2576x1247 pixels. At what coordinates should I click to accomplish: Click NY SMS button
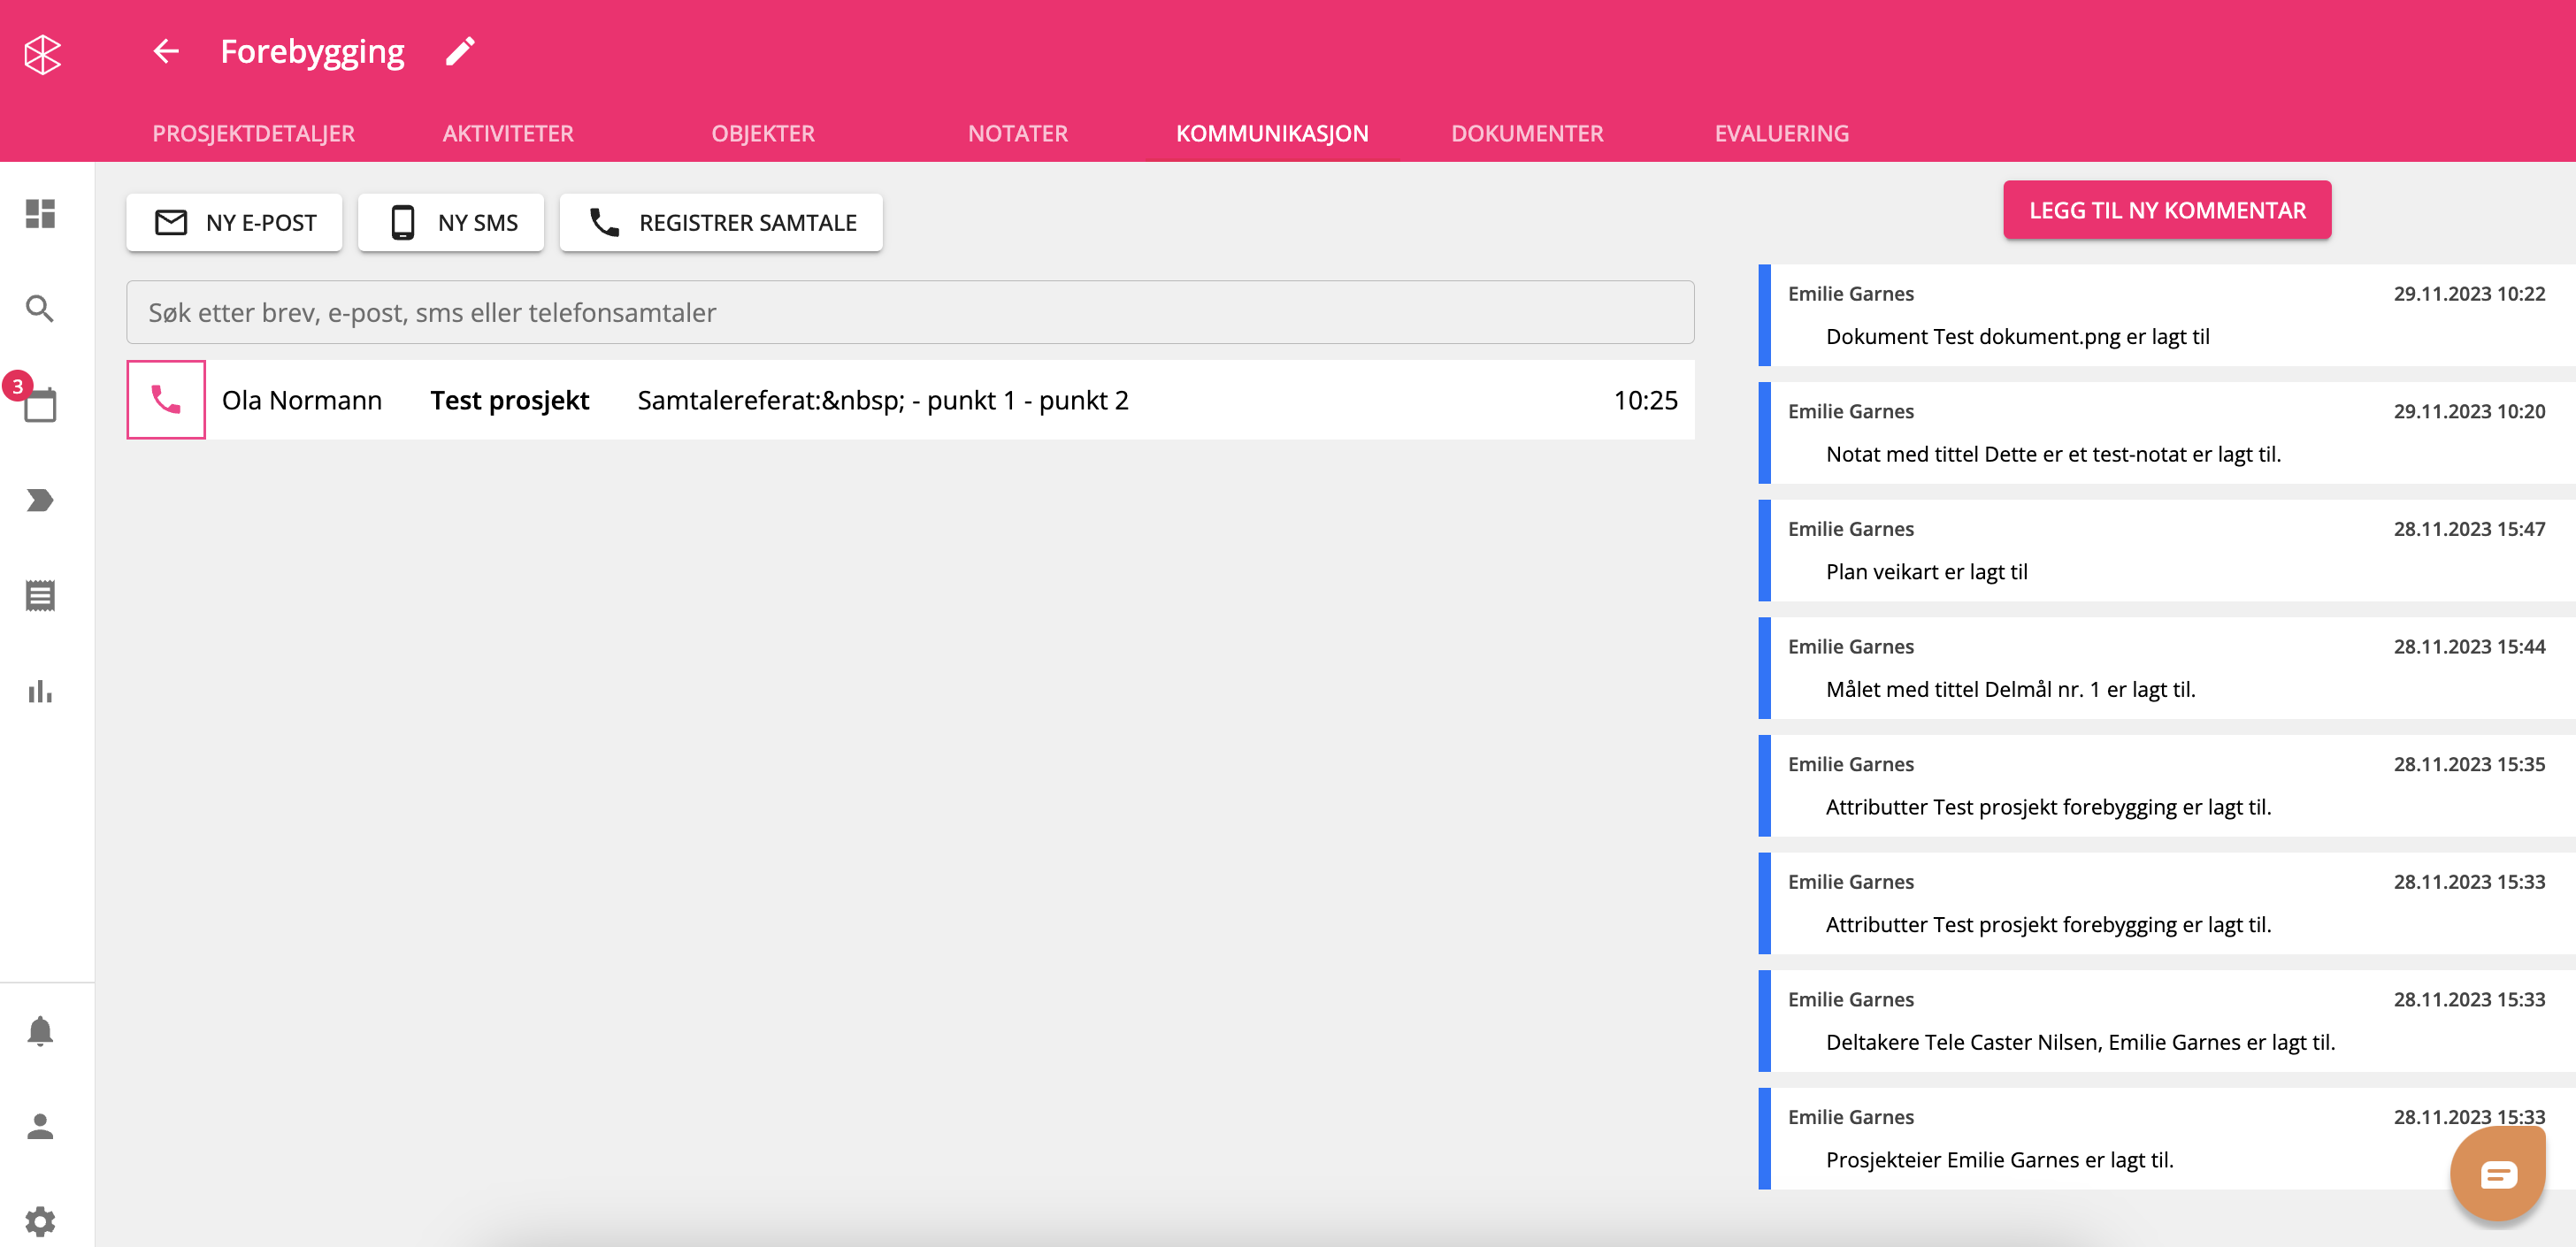451,222
